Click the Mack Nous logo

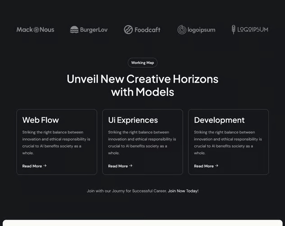point(36,29)
